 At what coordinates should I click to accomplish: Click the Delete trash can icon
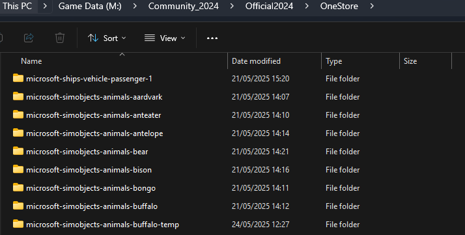click(60, 38)
